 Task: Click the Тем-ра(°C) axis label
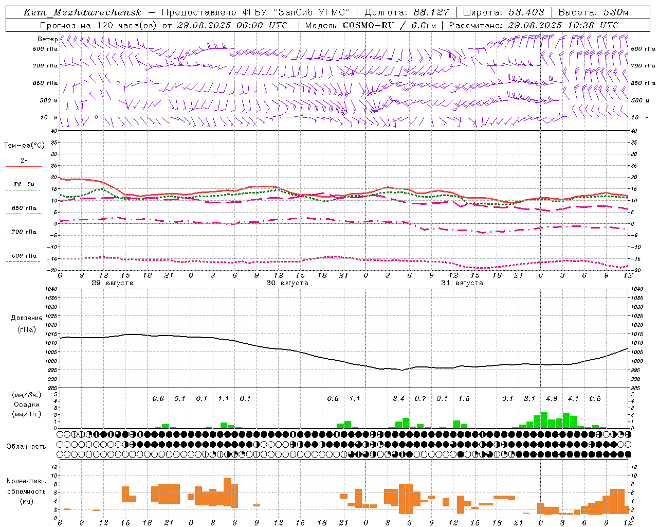point(24,146)
